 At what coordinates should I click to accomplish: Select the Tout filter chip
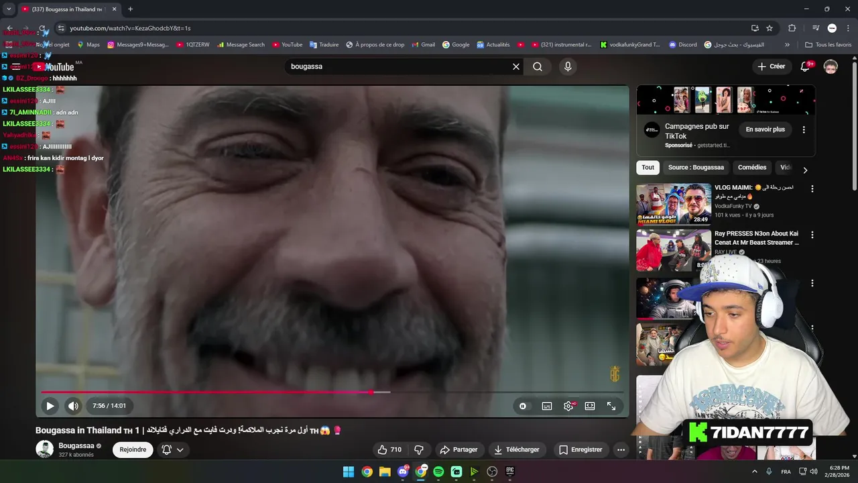click(x=648, y=168)
